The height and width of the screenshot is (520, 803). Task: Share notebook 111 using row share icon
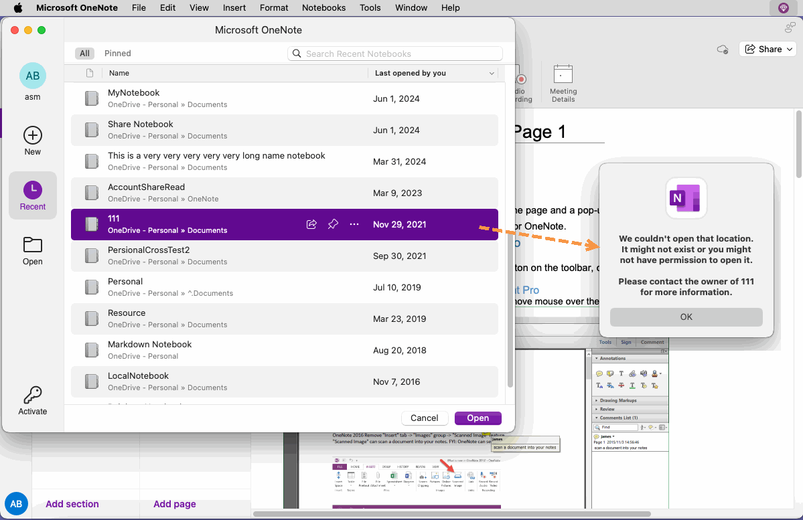pos(311,224)
